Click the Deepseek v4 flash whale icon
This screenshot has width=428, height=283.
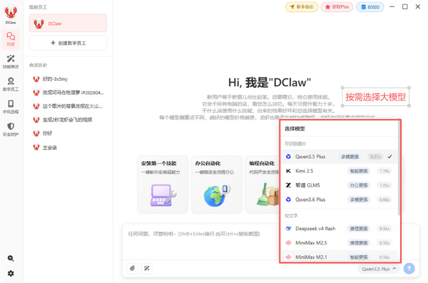(x=288, y=228)
